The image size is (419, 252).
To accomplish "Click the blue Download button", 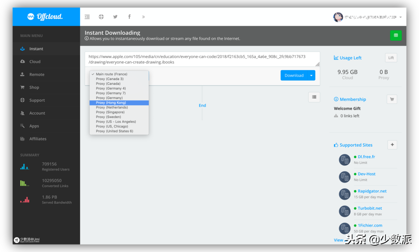I will [294, 76].
